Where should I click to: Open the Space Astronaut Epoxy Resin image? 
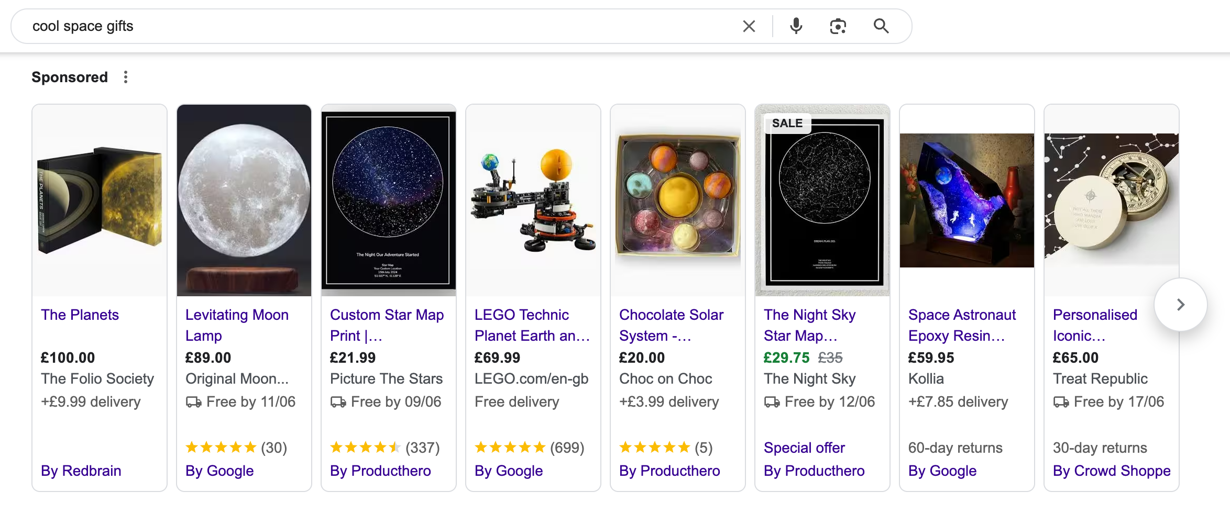[x=967, y=200]
